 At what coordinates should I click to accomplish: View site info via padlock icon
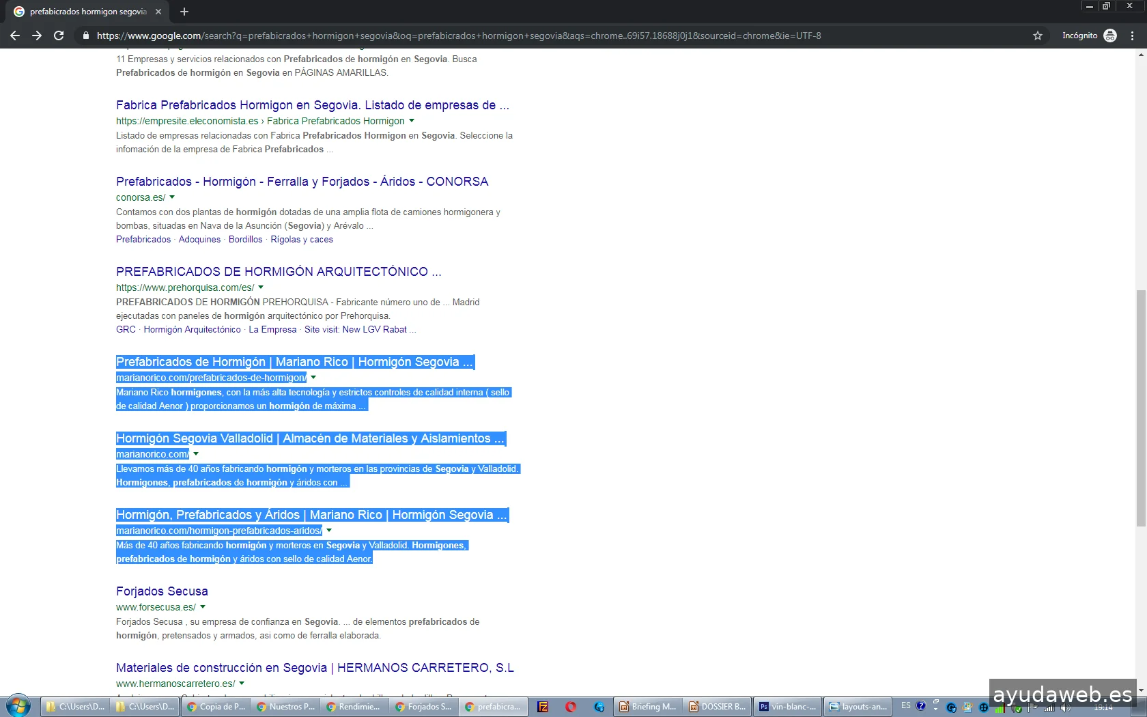tap(85, 36)
